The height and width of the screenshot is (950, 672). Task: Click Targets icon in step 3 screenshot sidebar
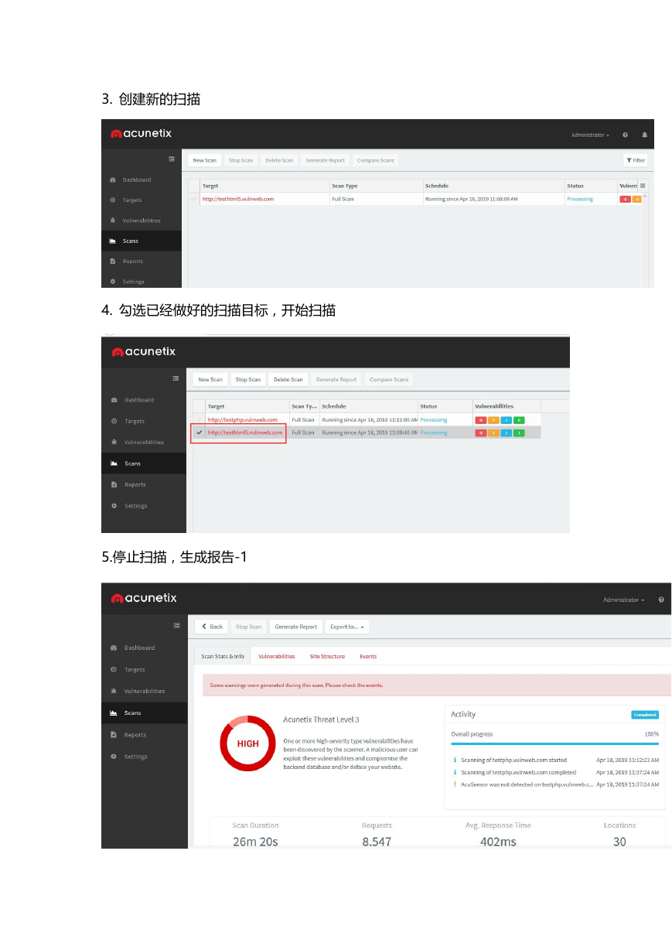click(113, 200)
